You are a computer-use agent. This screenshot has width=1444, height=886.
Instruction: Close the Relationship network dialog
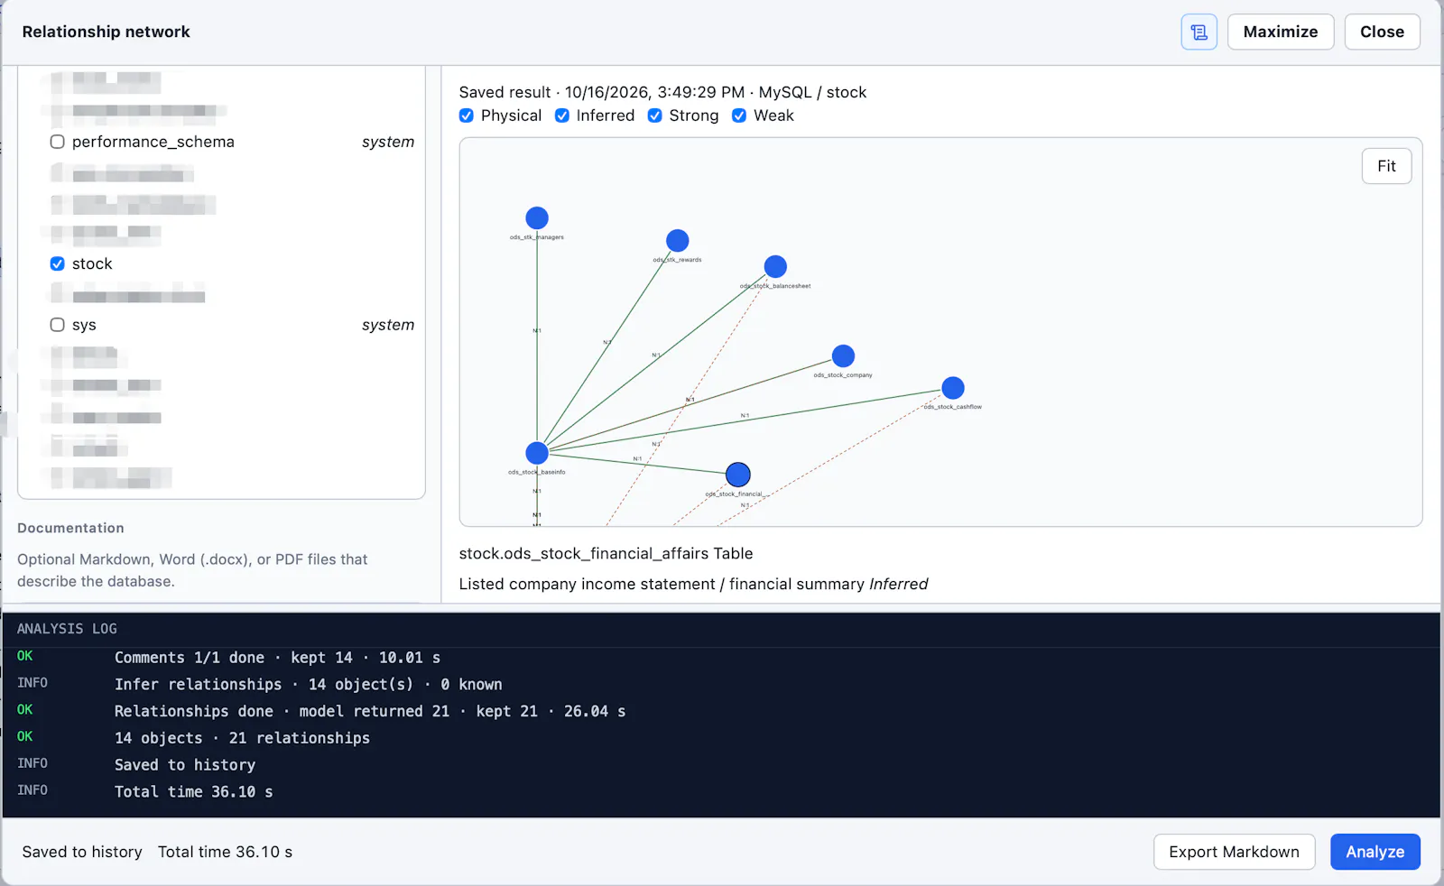click(1382, 32)
